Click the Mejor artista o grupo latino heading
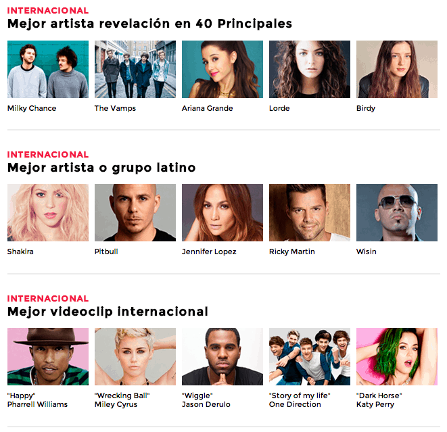Screen dimensions: 447x432 pos(101,168)
